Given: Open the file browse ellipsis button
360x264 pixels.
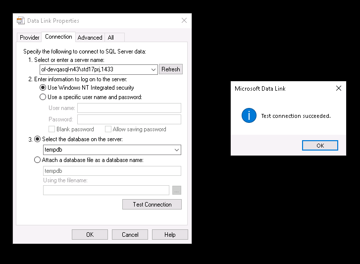Looking at the screenshot, I should 177,190.
